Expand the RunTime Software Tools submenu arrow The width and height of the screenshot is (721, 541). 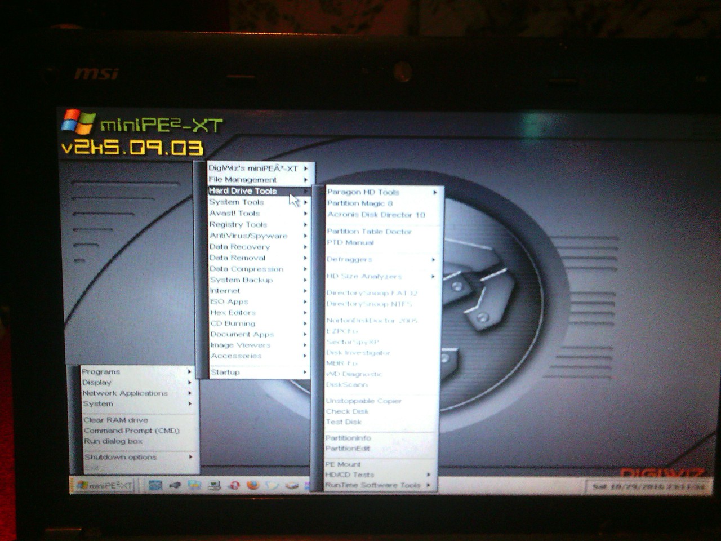point(429,485)
